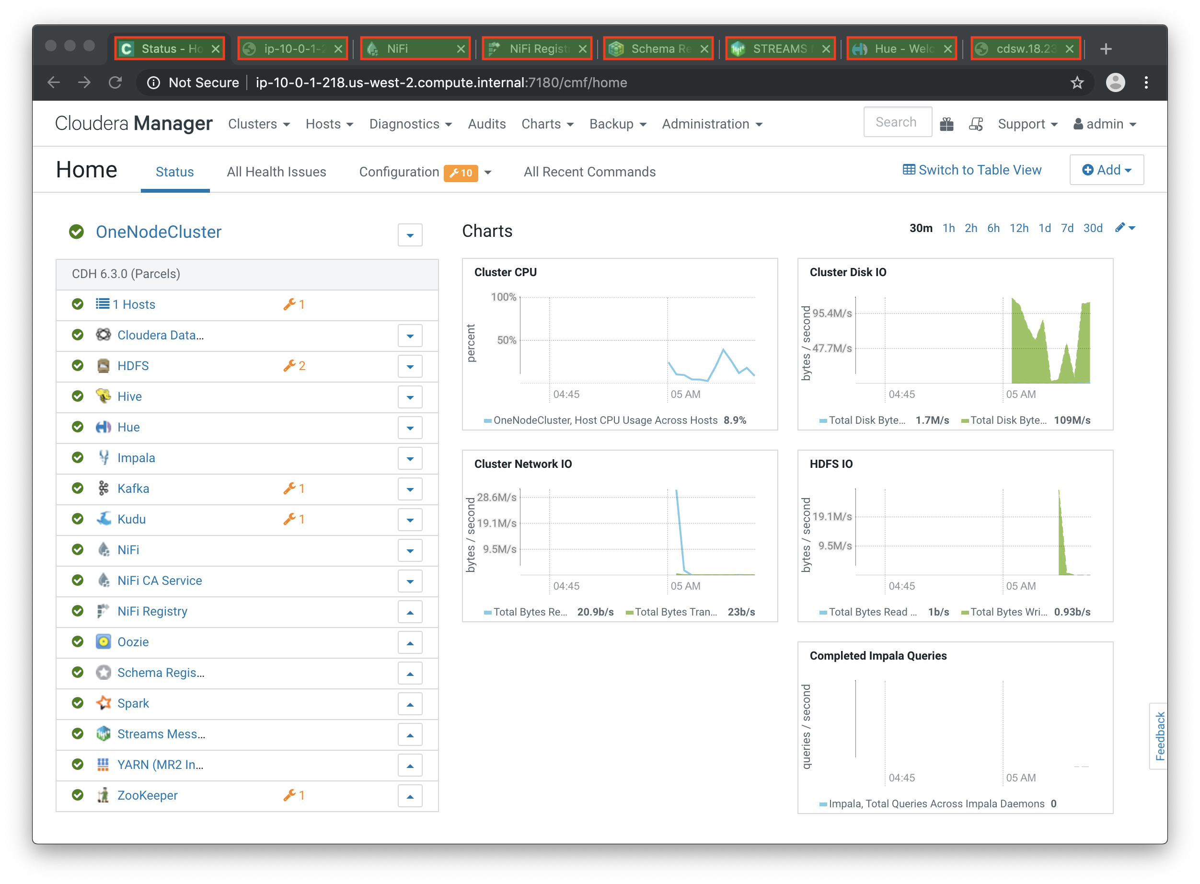Click the Search input field
The image size is (1200, 884).
click(897, 123)
